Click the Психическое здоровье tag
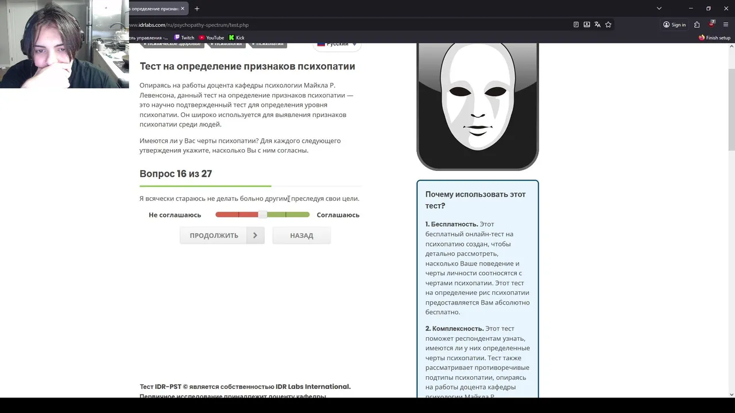 tap(172, 44)
